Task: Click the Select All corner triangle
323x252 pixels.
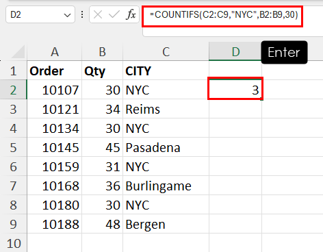Action: click(x=18, y=51)
